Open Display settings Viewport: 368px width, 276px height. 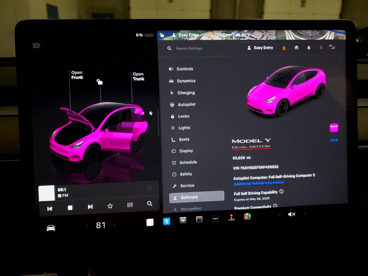pos(186,151)
